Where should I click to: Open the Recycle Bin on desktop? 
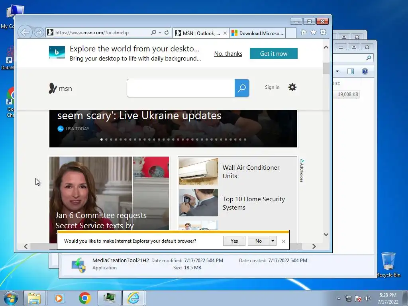coord(388,265)
